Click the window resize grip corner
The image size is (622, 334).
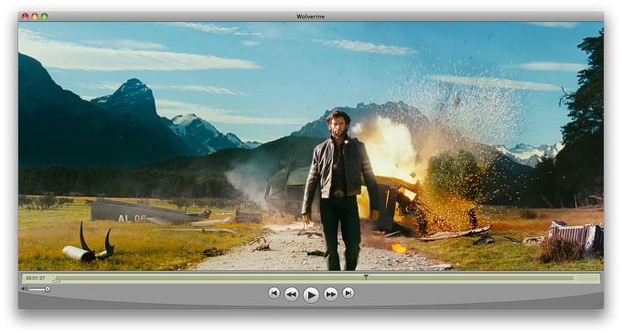pos(599,305)
